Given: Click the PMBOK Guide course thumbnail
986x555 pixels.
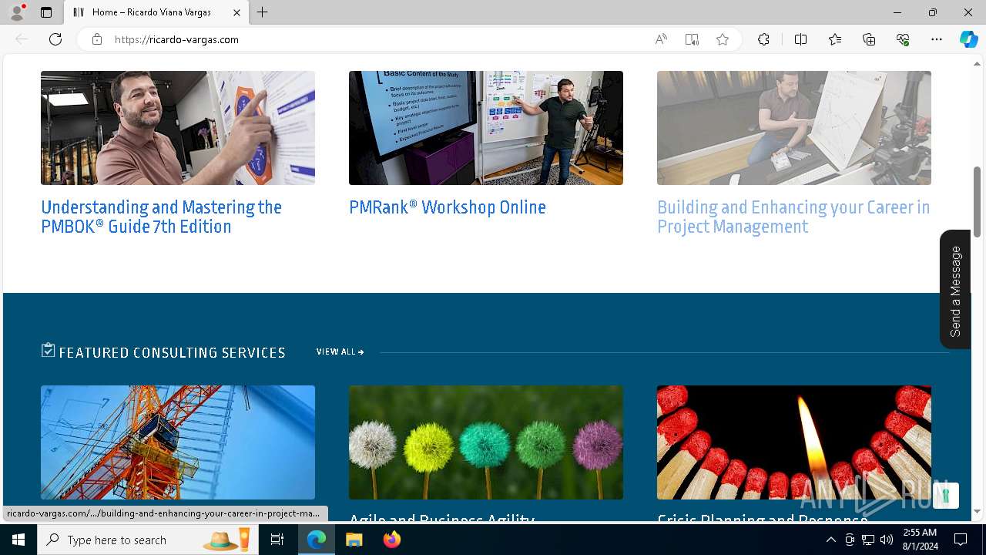Looking at the screenshot, I should (178, 128).
